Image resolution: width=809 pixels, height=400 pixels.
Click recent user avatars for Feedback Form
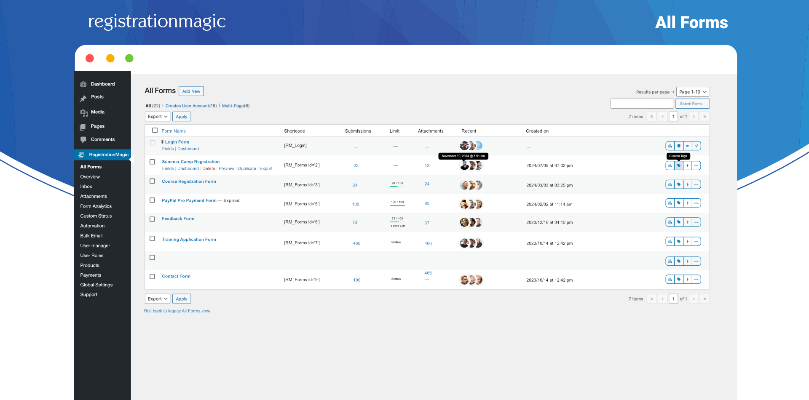(471, 222)
